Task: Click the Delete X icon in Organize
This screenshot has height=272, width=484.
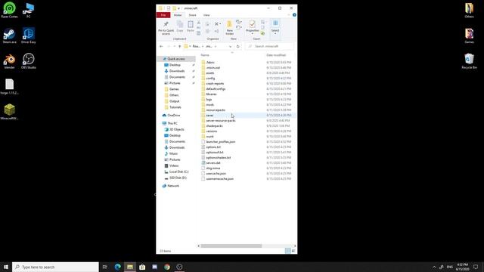Action: point(216,23)
